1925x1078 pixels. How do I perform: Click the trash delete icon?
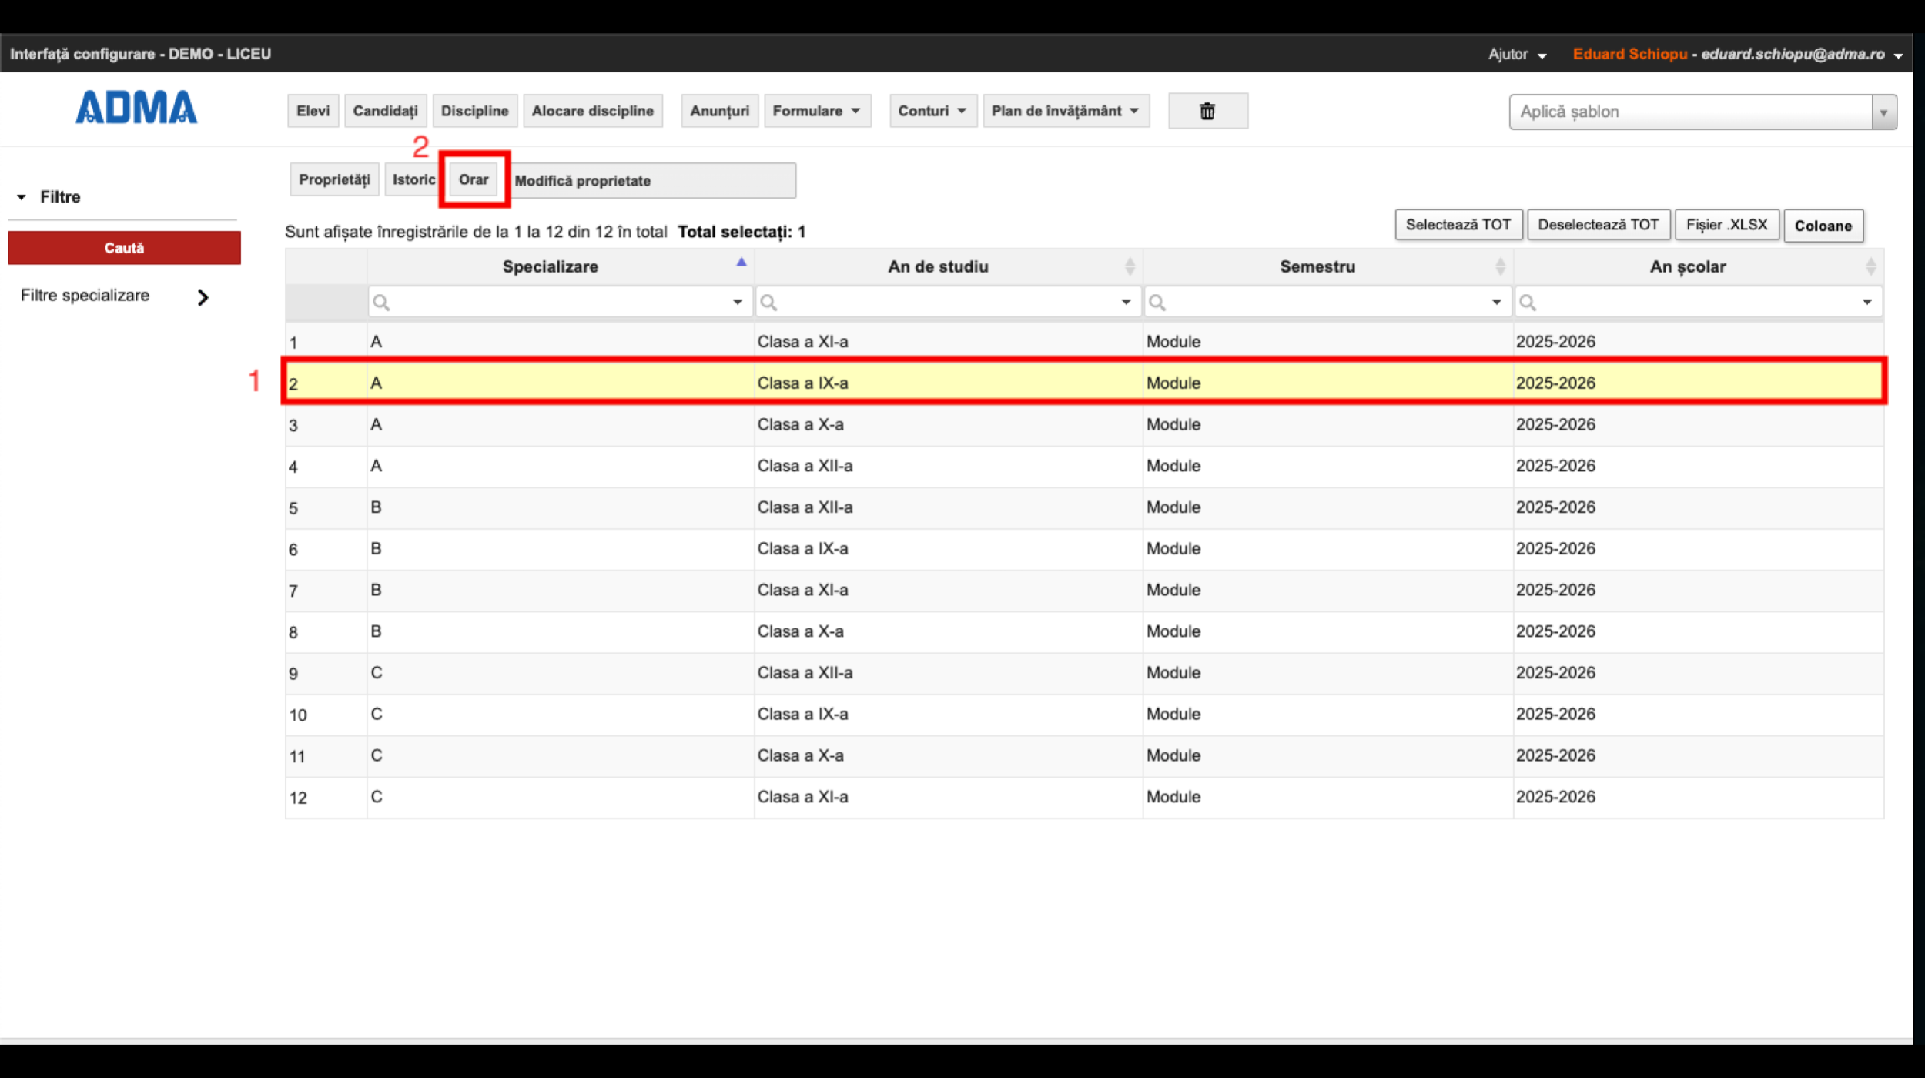pyautogui.click(x=1207, y=112)
